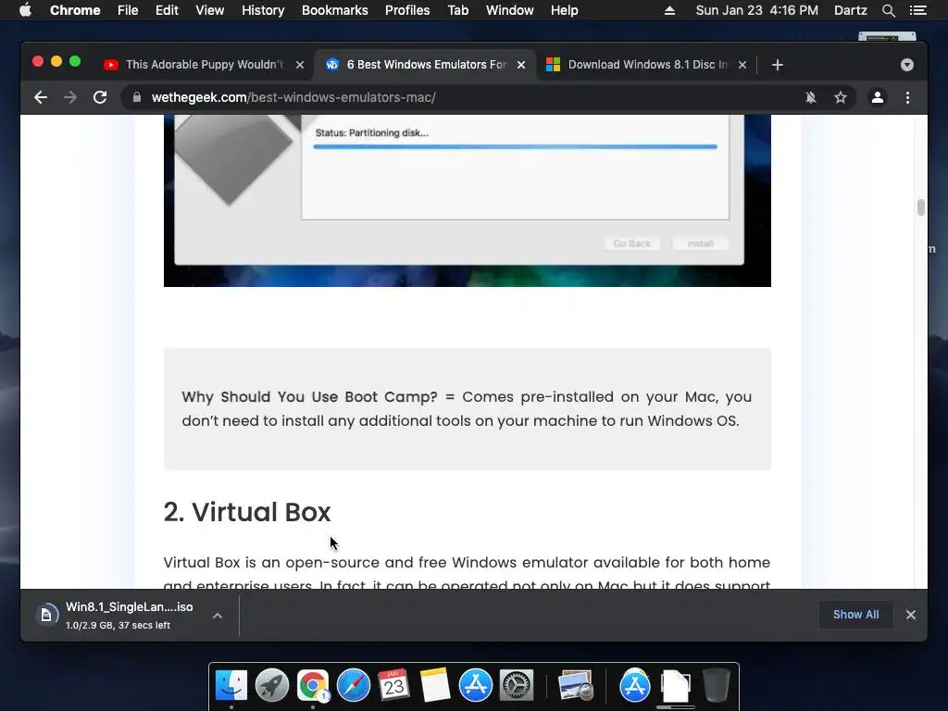Open the Help menu
948x711 pixels.
point(564,10)
